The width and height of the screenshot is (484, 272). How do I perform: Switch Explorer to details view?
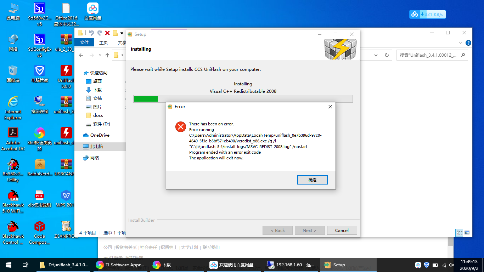(x=460, y=233)
